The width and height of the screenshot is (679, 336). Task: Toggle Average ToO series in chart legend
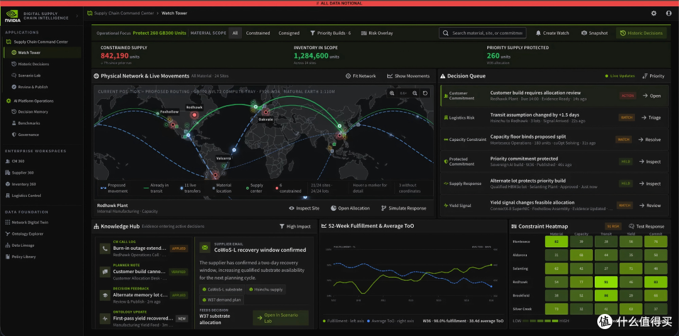(390, 322)
